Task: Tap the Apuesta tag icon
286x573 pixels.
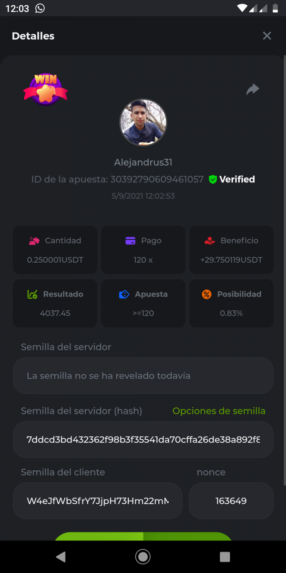Action: 124,295
